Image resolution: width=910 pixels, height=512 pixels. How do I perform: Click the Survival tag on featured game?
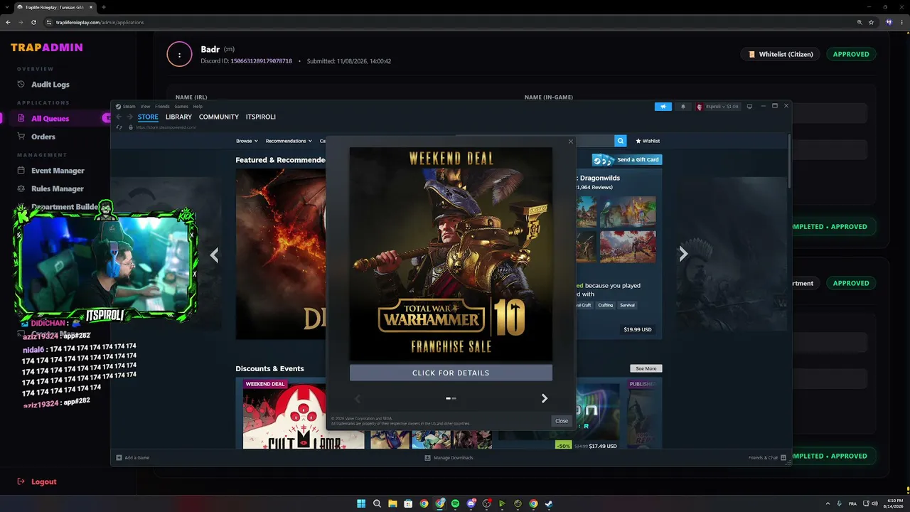click(627, 305)
